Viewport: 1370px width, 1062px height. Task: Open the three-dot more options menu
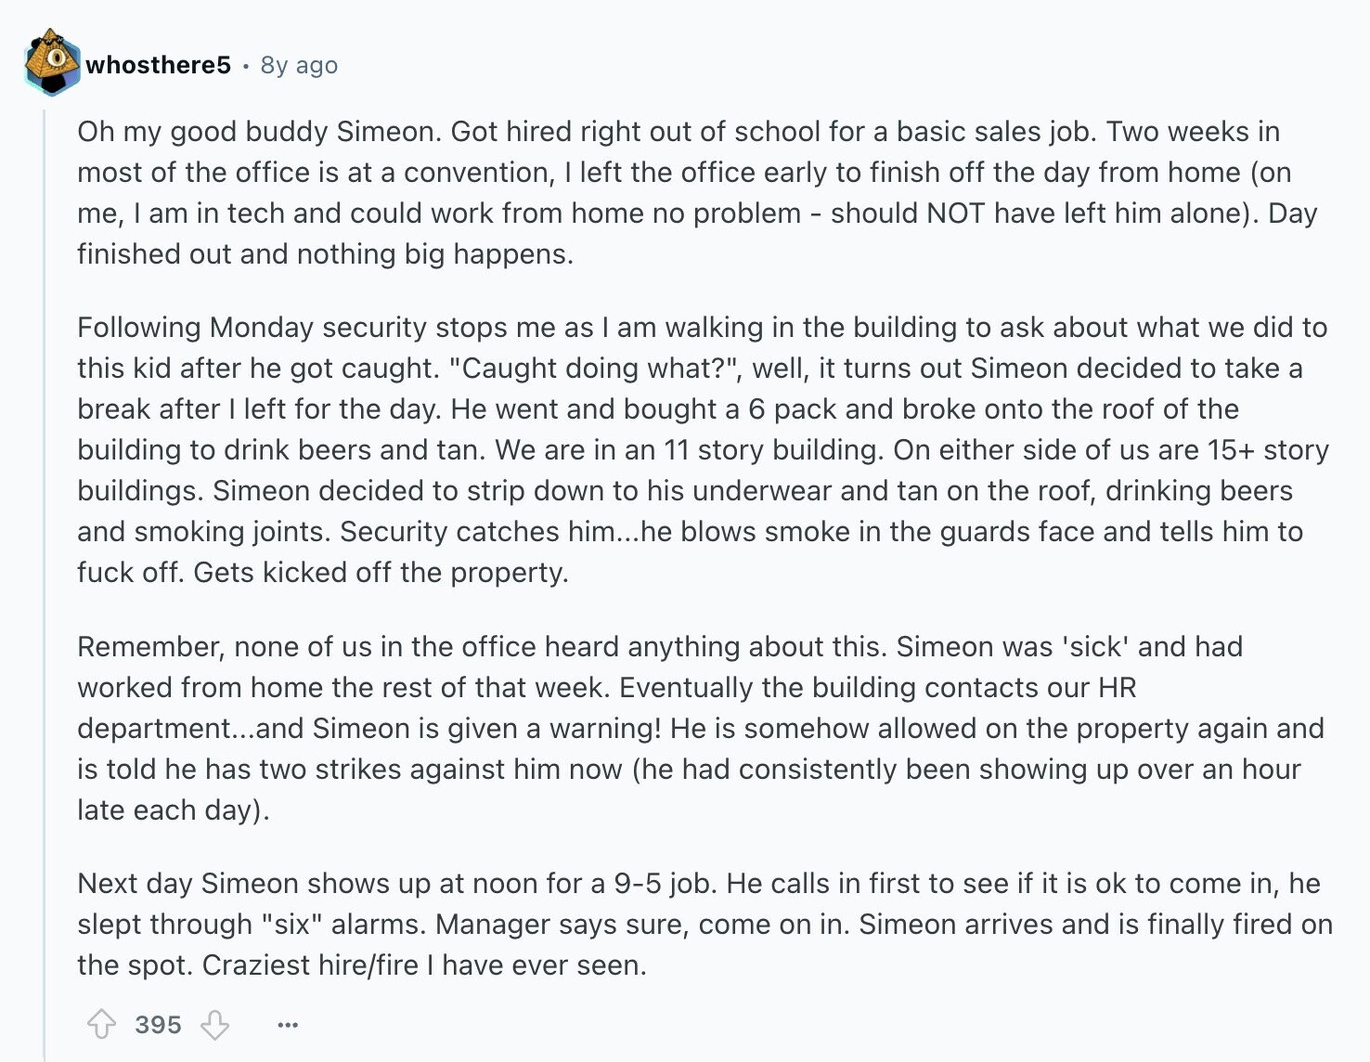(288, 1025)
